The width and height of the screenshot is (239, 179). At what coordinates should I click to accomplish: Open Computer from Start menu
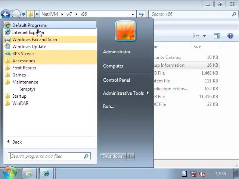pos(113,66)
